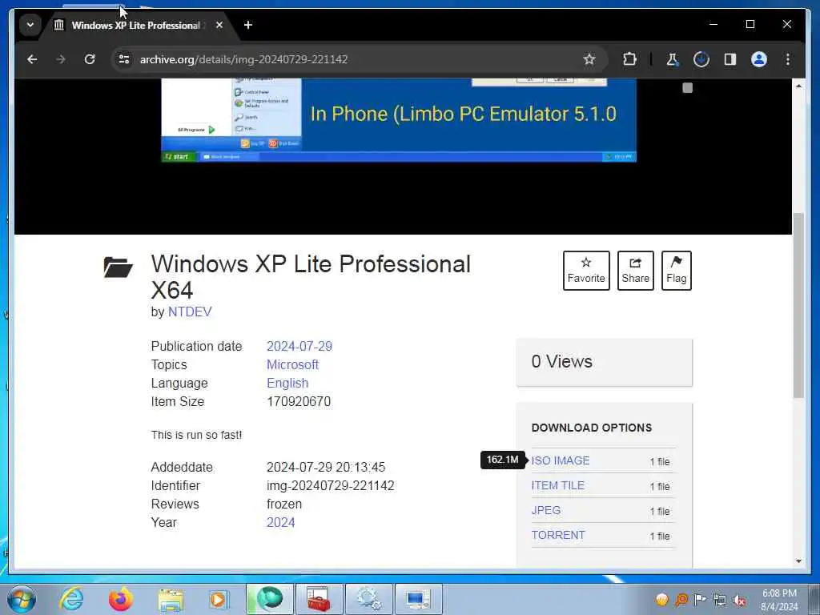Open the English language link
The image size is (820, 615).
[x=287, y=384]
